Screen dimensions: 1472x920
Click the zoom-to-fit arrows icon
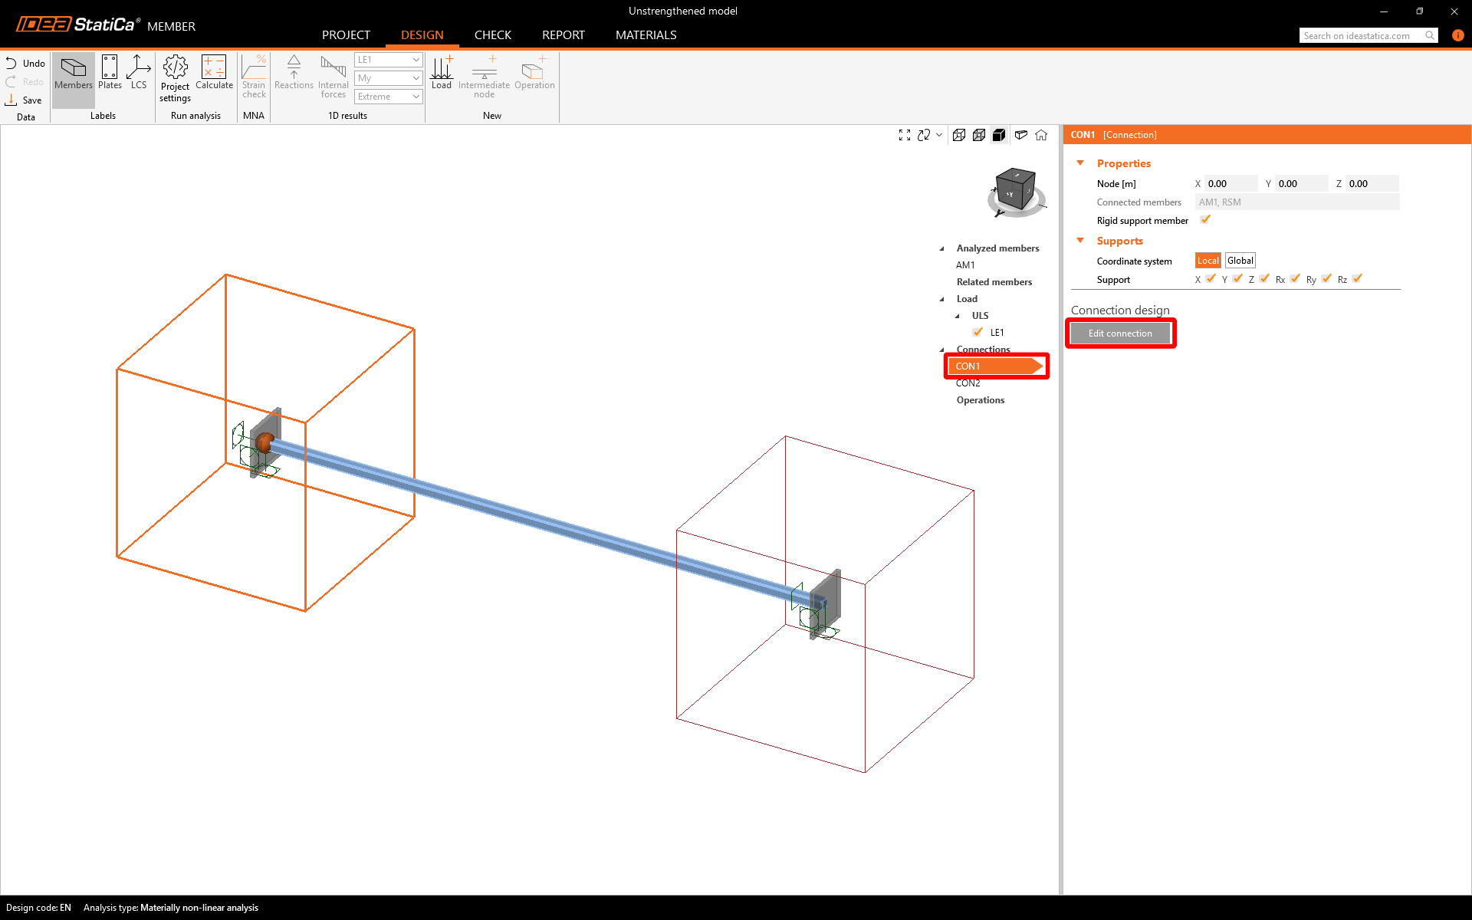(x=905, y=135)
